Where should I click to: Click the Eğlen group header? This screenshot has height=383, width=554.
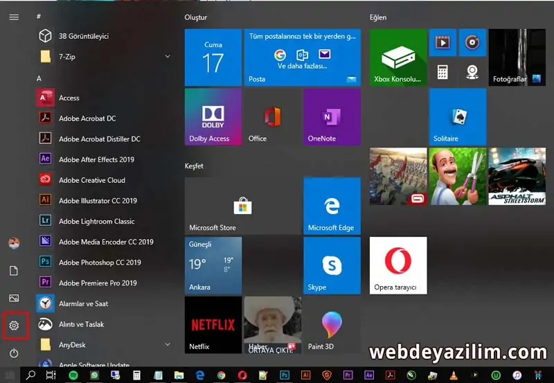(378, 17)
